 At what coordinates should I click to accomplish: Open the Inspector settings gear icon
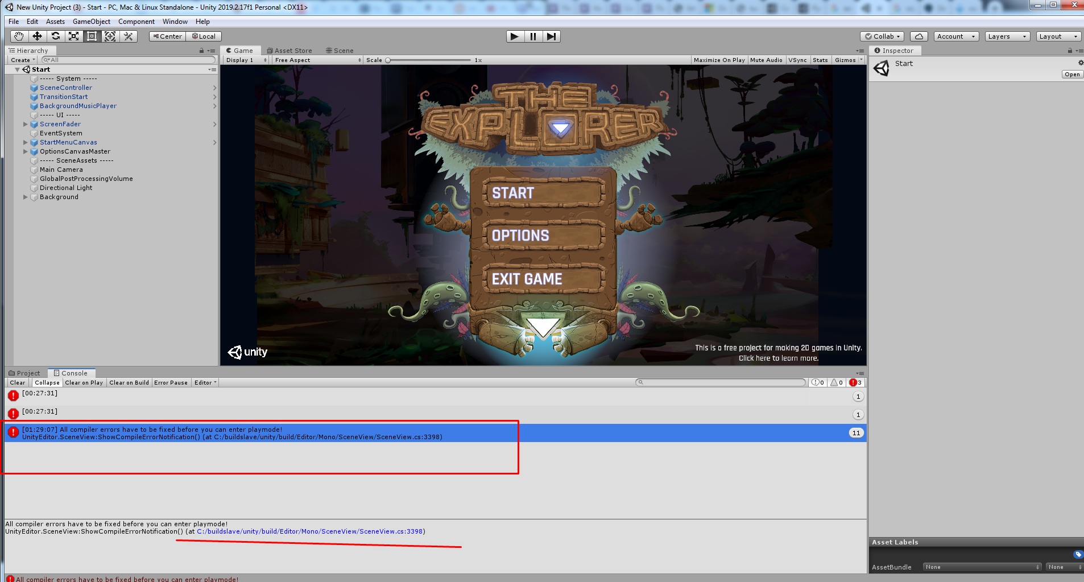click(1081, 63)
